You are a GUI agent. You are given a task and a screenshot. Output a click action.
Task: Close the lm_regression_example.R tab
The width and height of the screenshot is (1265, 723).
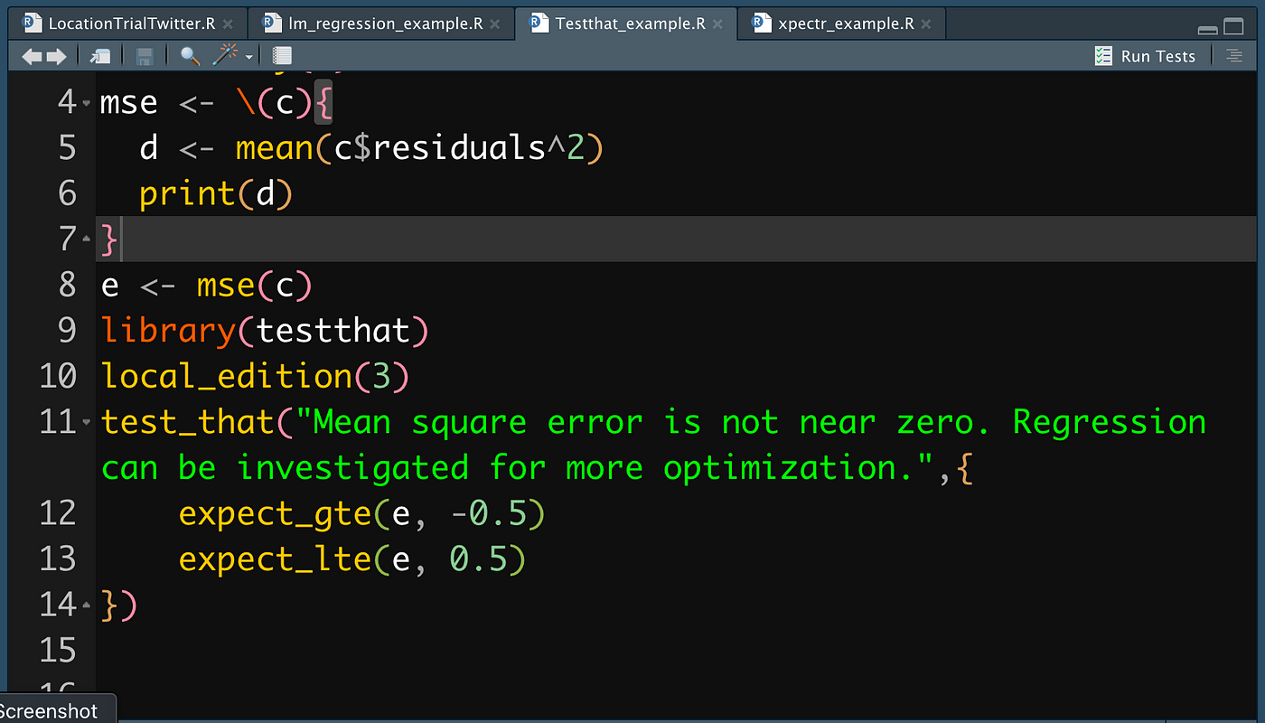(x=495, y=24)
